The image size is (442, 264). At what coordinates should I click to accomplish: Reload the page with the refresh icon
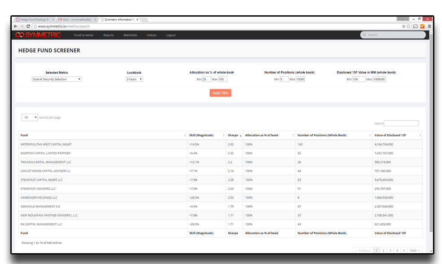[28, 26]
